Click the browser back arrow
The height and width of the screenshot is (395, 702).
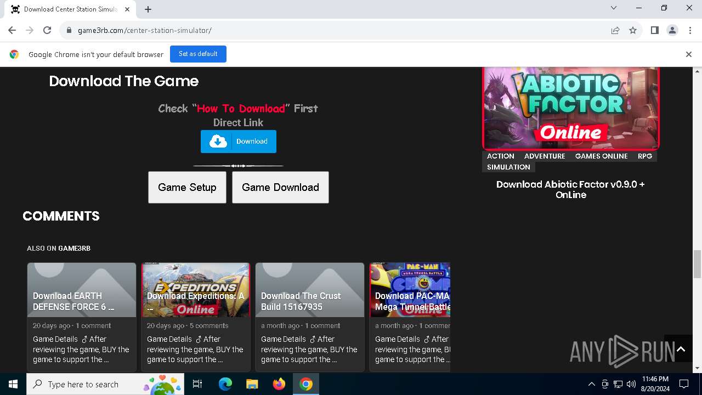click(x=12, y=30)
